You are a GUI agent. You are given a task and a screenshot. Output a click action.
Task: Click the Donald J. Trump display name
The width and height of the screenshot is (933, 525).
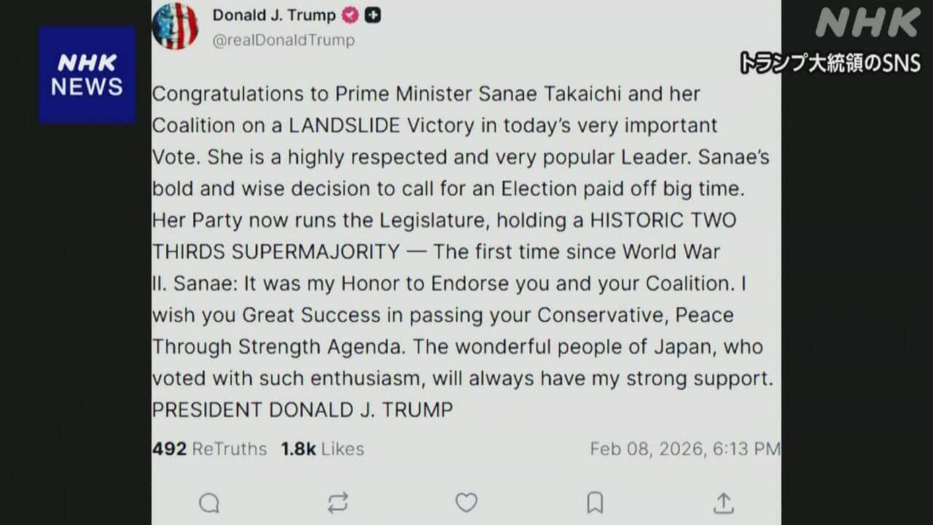(274, 15)
